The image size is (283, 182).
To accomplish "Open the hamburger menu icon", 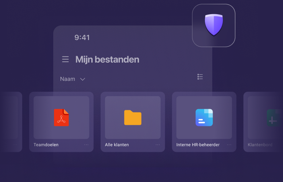I will pos(65,59).
